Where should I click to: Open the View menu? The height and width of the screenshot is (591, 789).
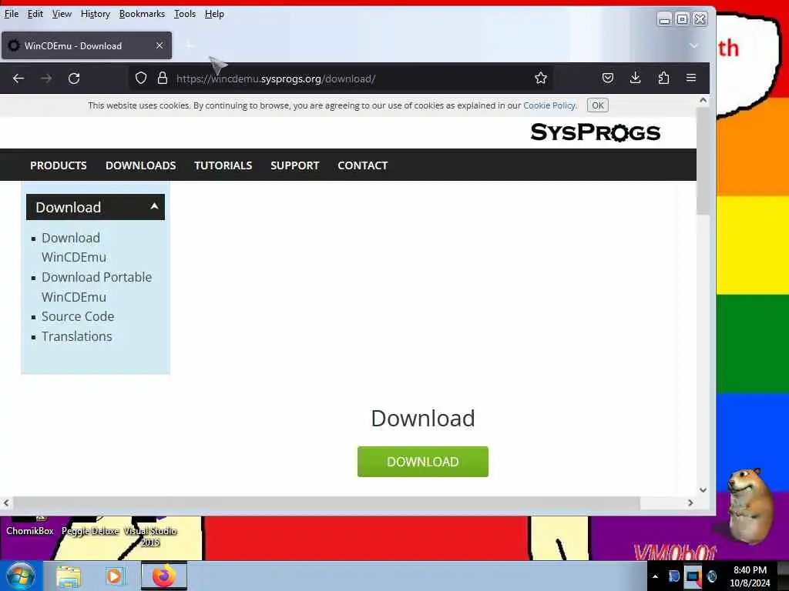62,14
